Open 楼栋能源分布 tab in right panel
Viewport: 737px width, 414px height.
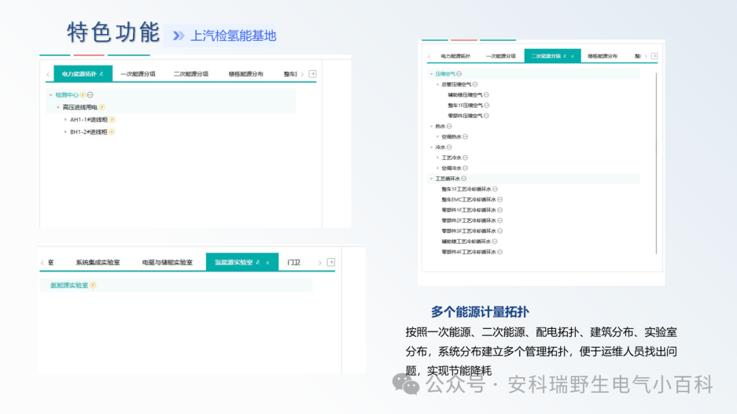[x=603, y=57]
